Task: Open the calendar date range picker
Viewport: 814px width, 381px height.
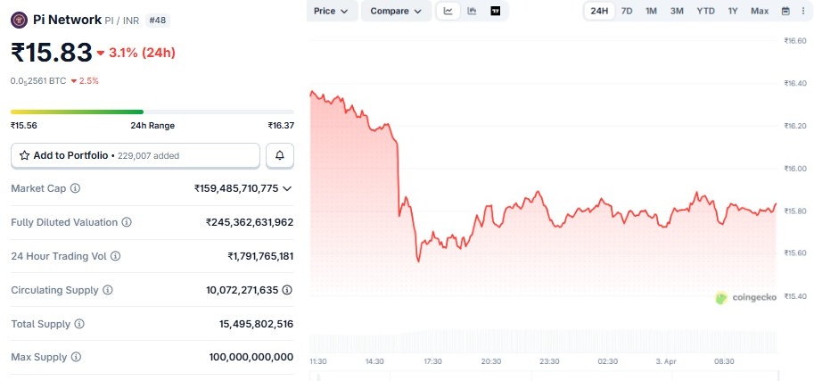Action: pyautogui.click(x=785, y=11)
